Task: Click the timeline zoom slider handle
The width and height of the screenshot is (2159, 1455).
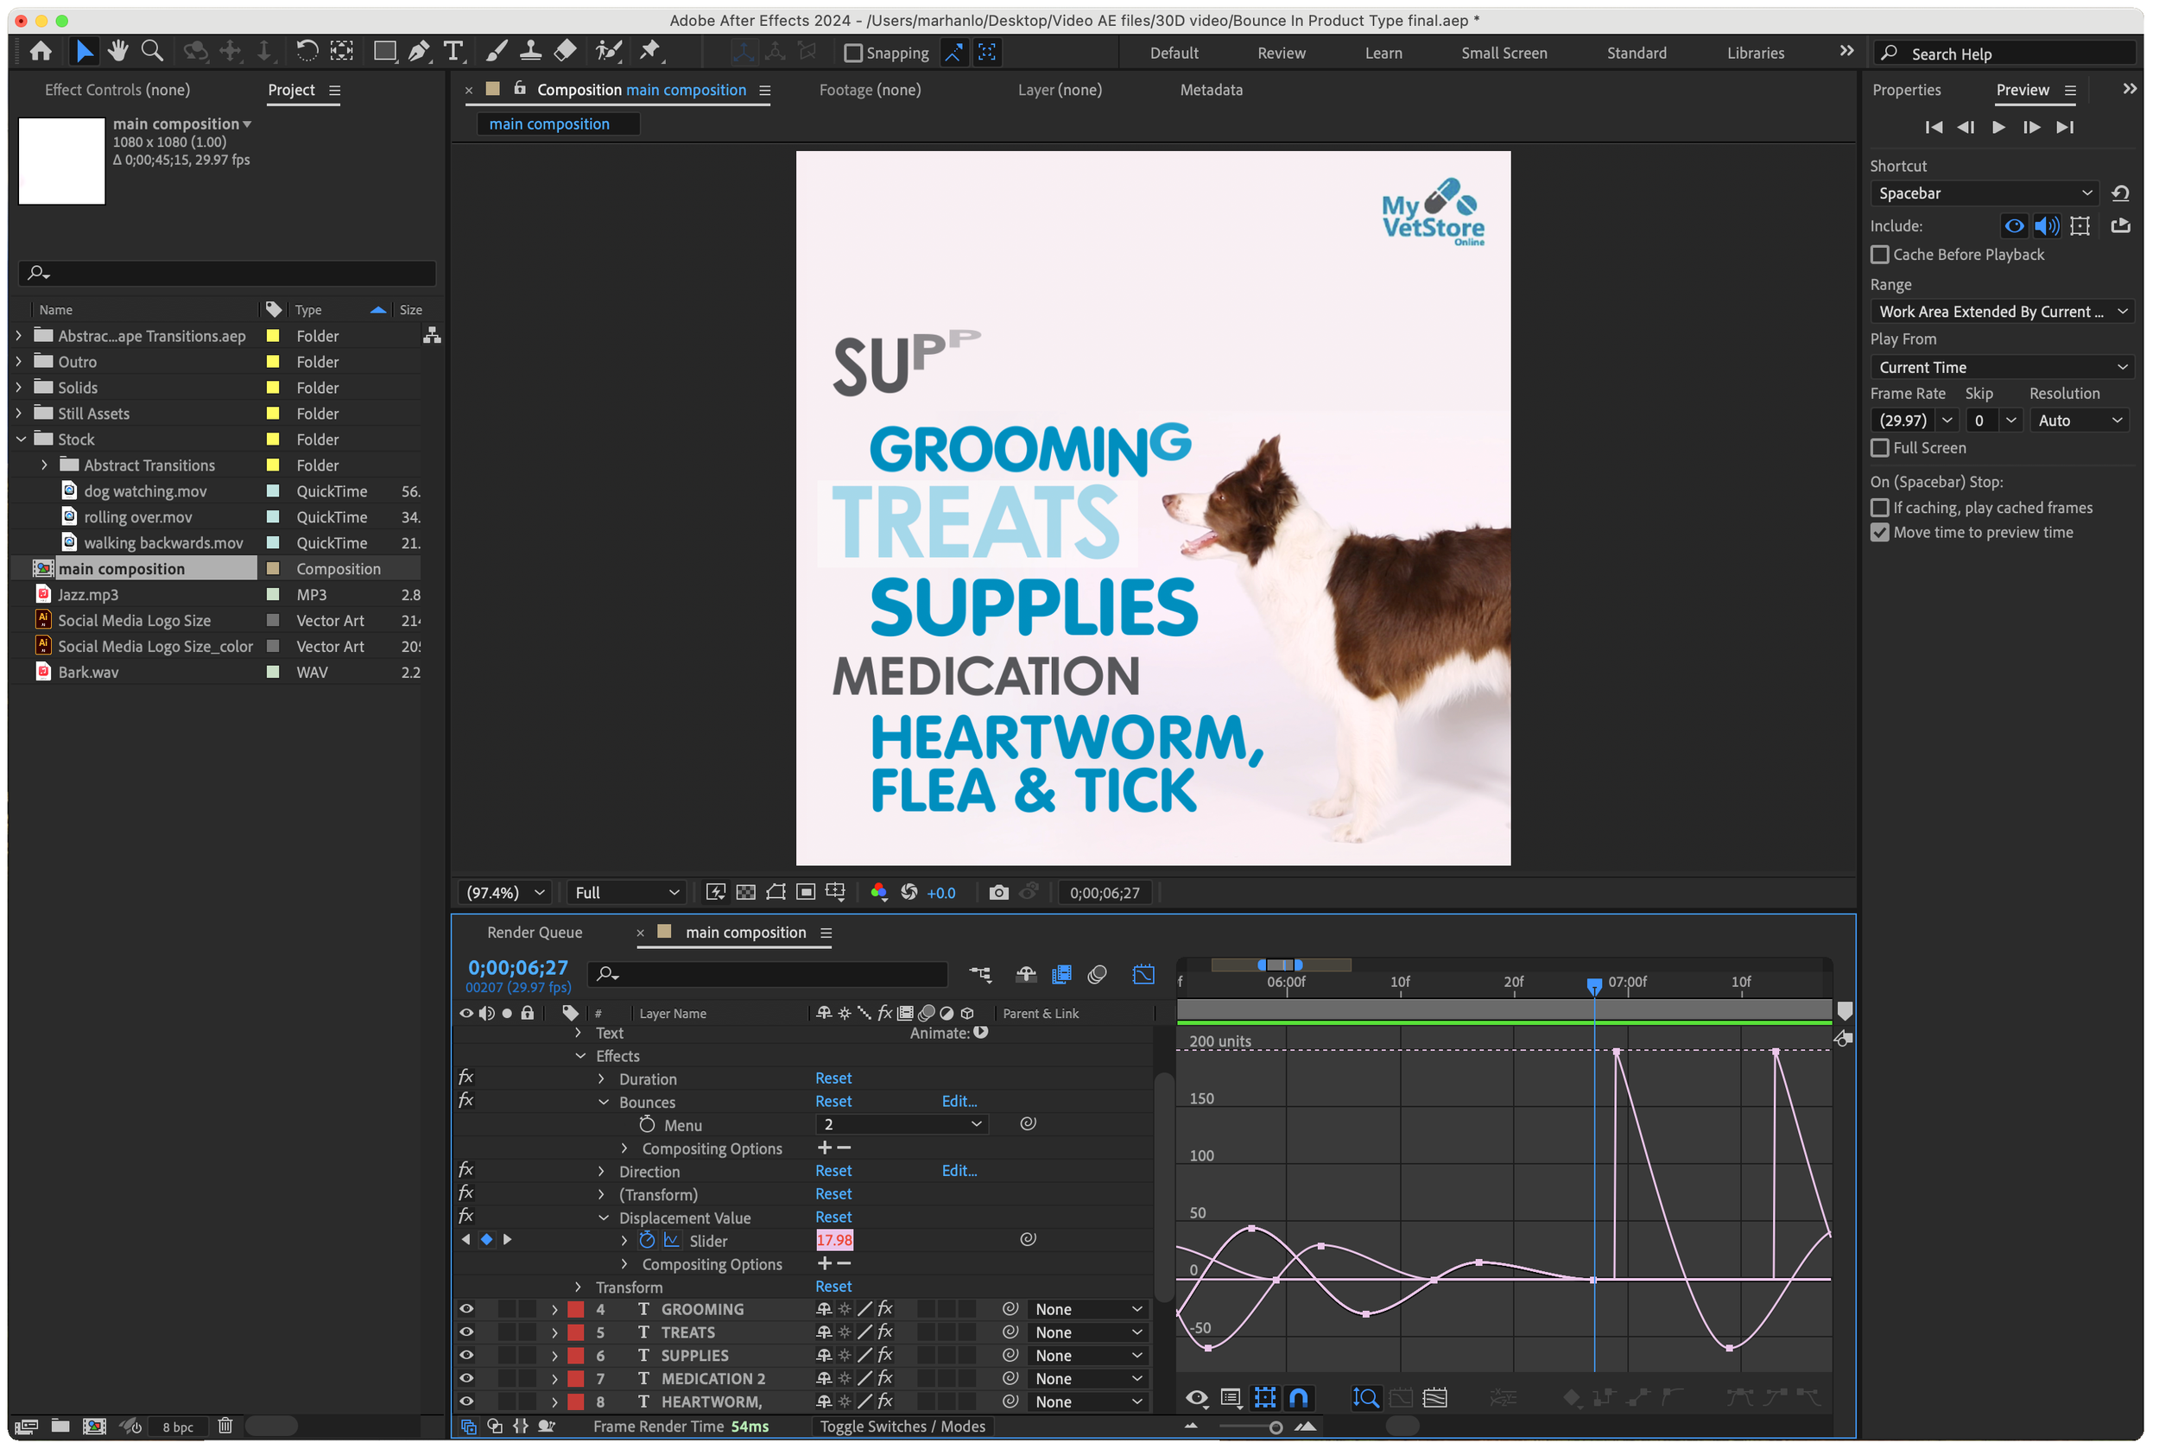Action: [1276, 1427]
